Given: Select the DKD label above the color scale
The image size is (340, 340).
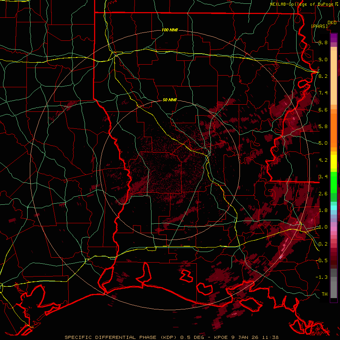Looking at the screenshot, I should coord(332,23).
